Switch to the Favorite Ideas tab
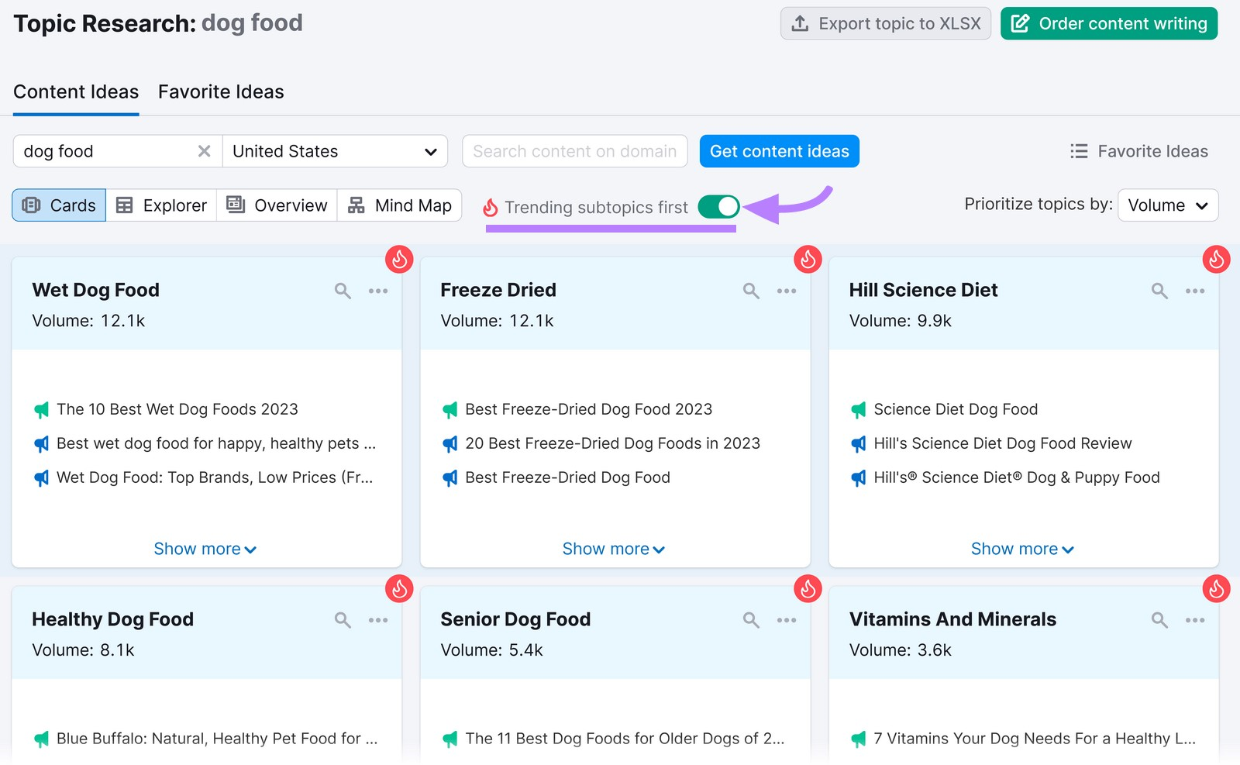Image resolution: width=1240 pixels, height=765 pixels. (x=221, y=91)
